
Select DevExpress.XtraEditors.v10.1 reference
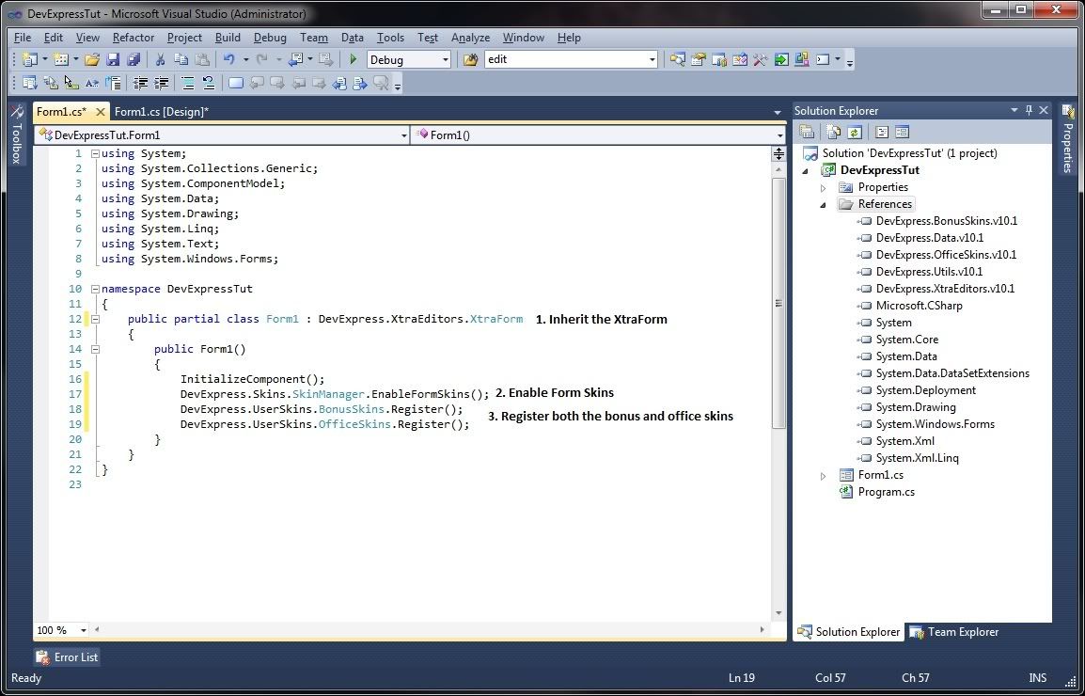944,289
